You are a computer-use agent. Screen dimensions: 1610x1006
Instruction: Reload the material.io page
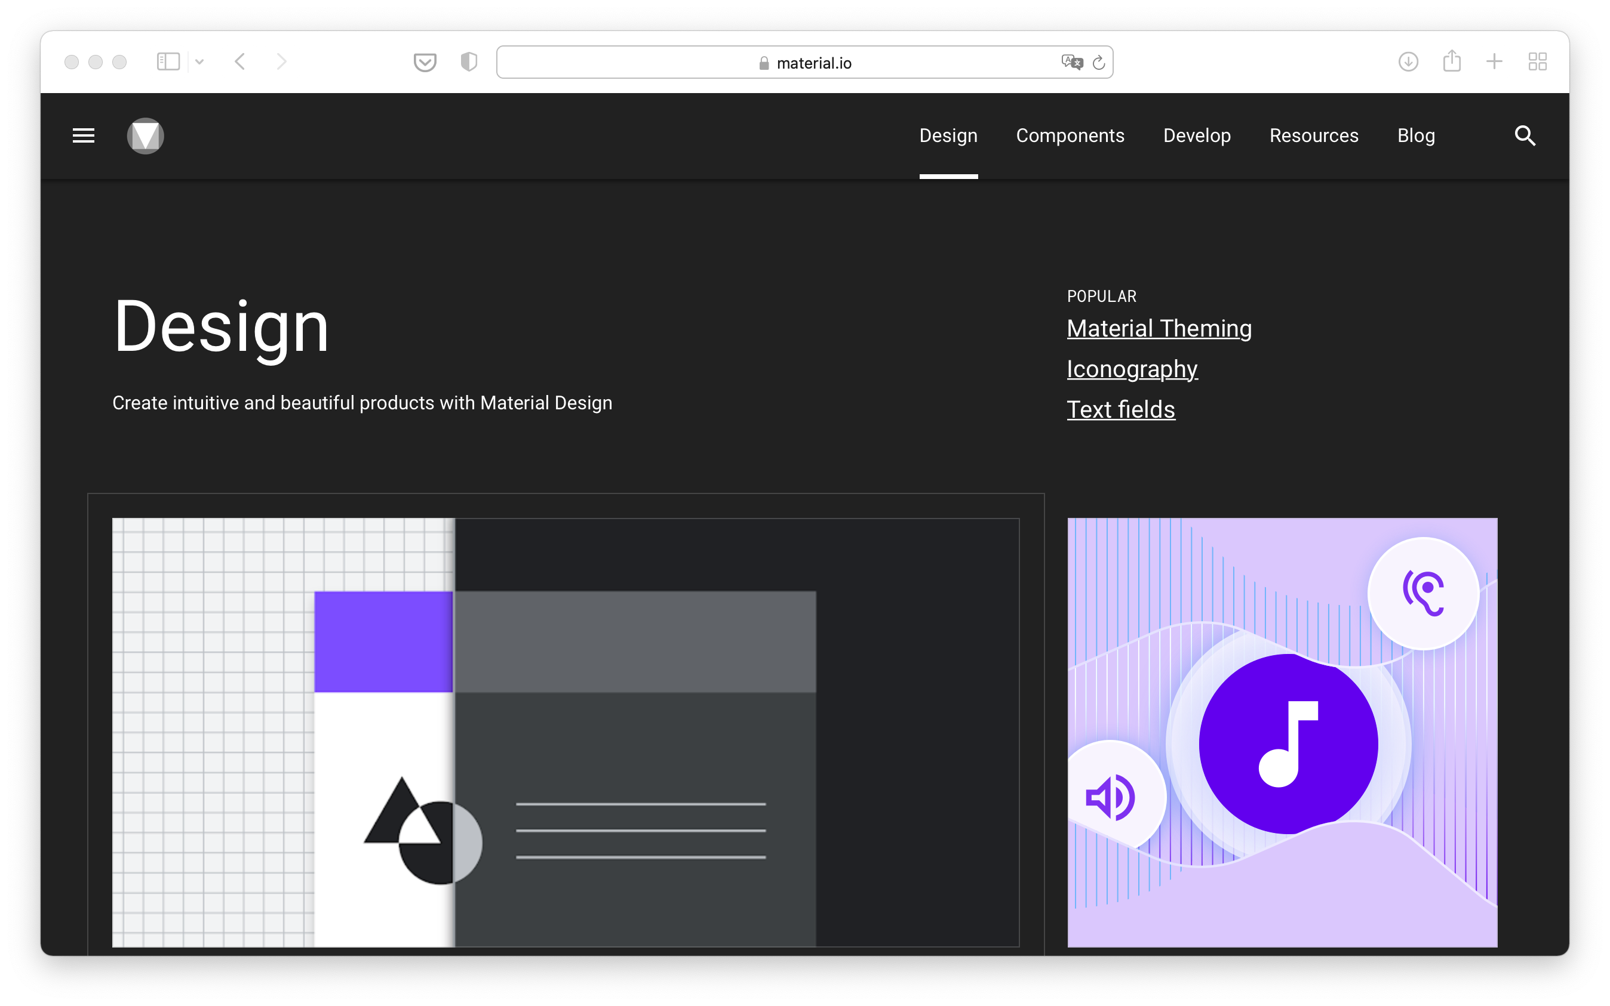(1099, 62)
